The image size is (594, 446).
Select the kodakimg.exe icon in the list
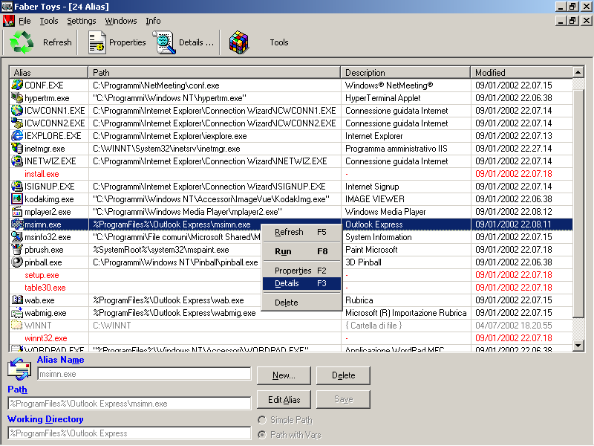click(x=18, y=199)
